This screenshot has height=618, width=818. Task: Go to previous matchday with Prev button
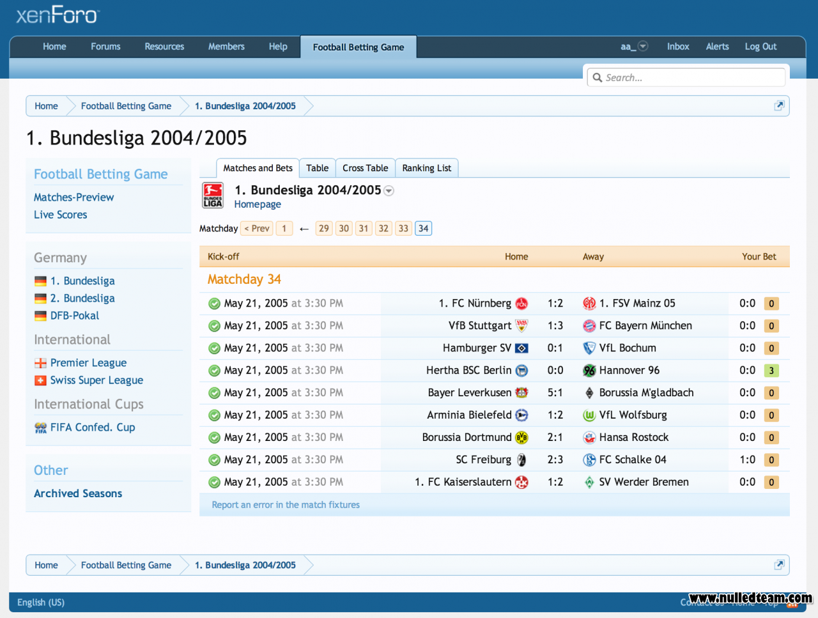(257, 228)
